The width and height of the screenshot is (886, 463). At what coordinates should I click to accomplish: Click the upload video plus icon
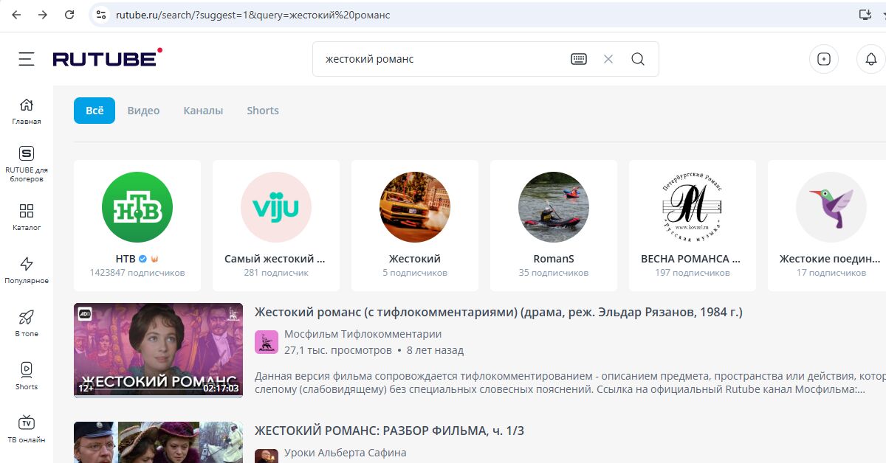pos(824,59)
